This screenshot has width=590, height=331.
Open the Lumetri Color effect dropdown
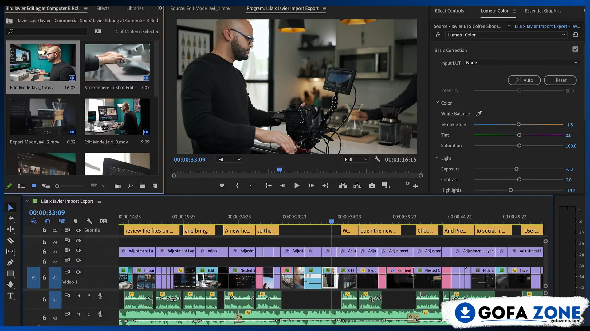(506, 35)
